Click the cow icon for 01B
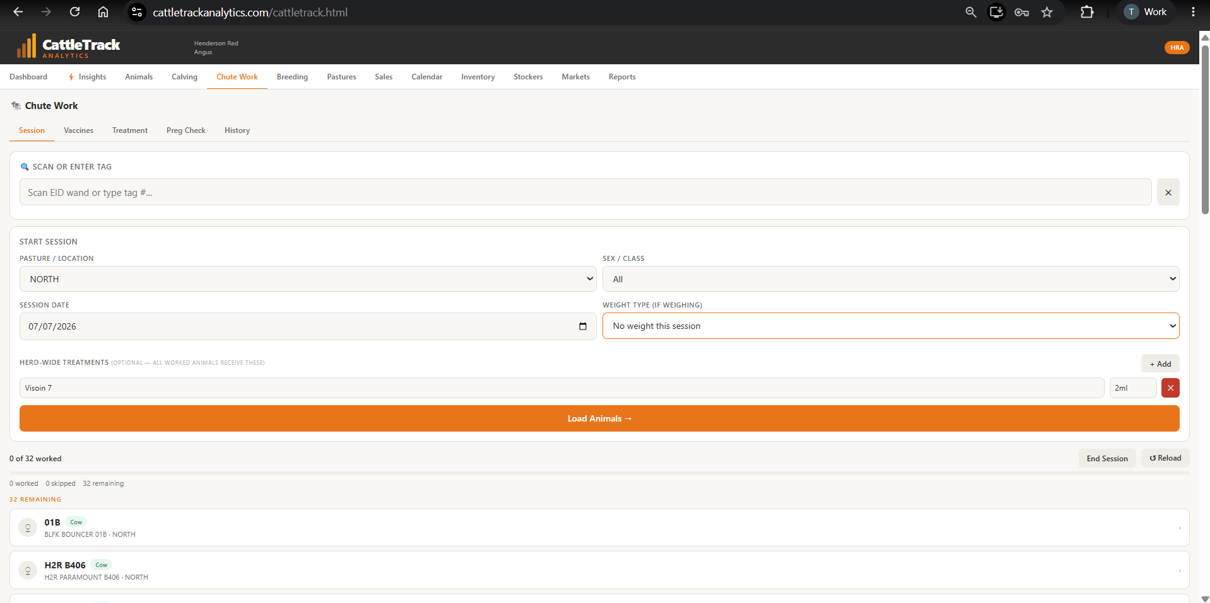 [x=28, y=527]
